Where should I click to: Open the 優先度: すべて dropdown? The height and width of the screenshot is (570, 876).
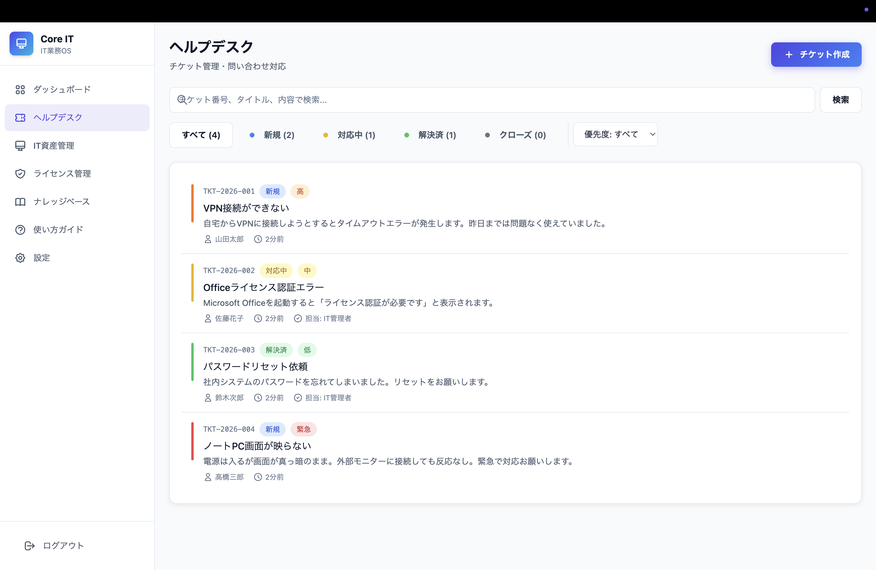615,134
